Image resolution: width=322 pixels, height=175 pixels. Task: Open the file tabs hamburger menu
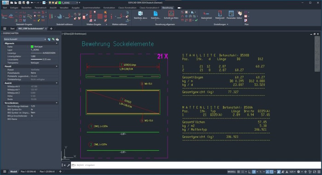pos(5,29)
